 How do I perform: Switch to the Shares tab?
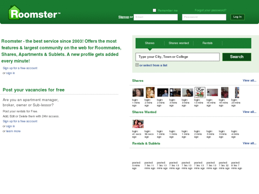(150, 43)
